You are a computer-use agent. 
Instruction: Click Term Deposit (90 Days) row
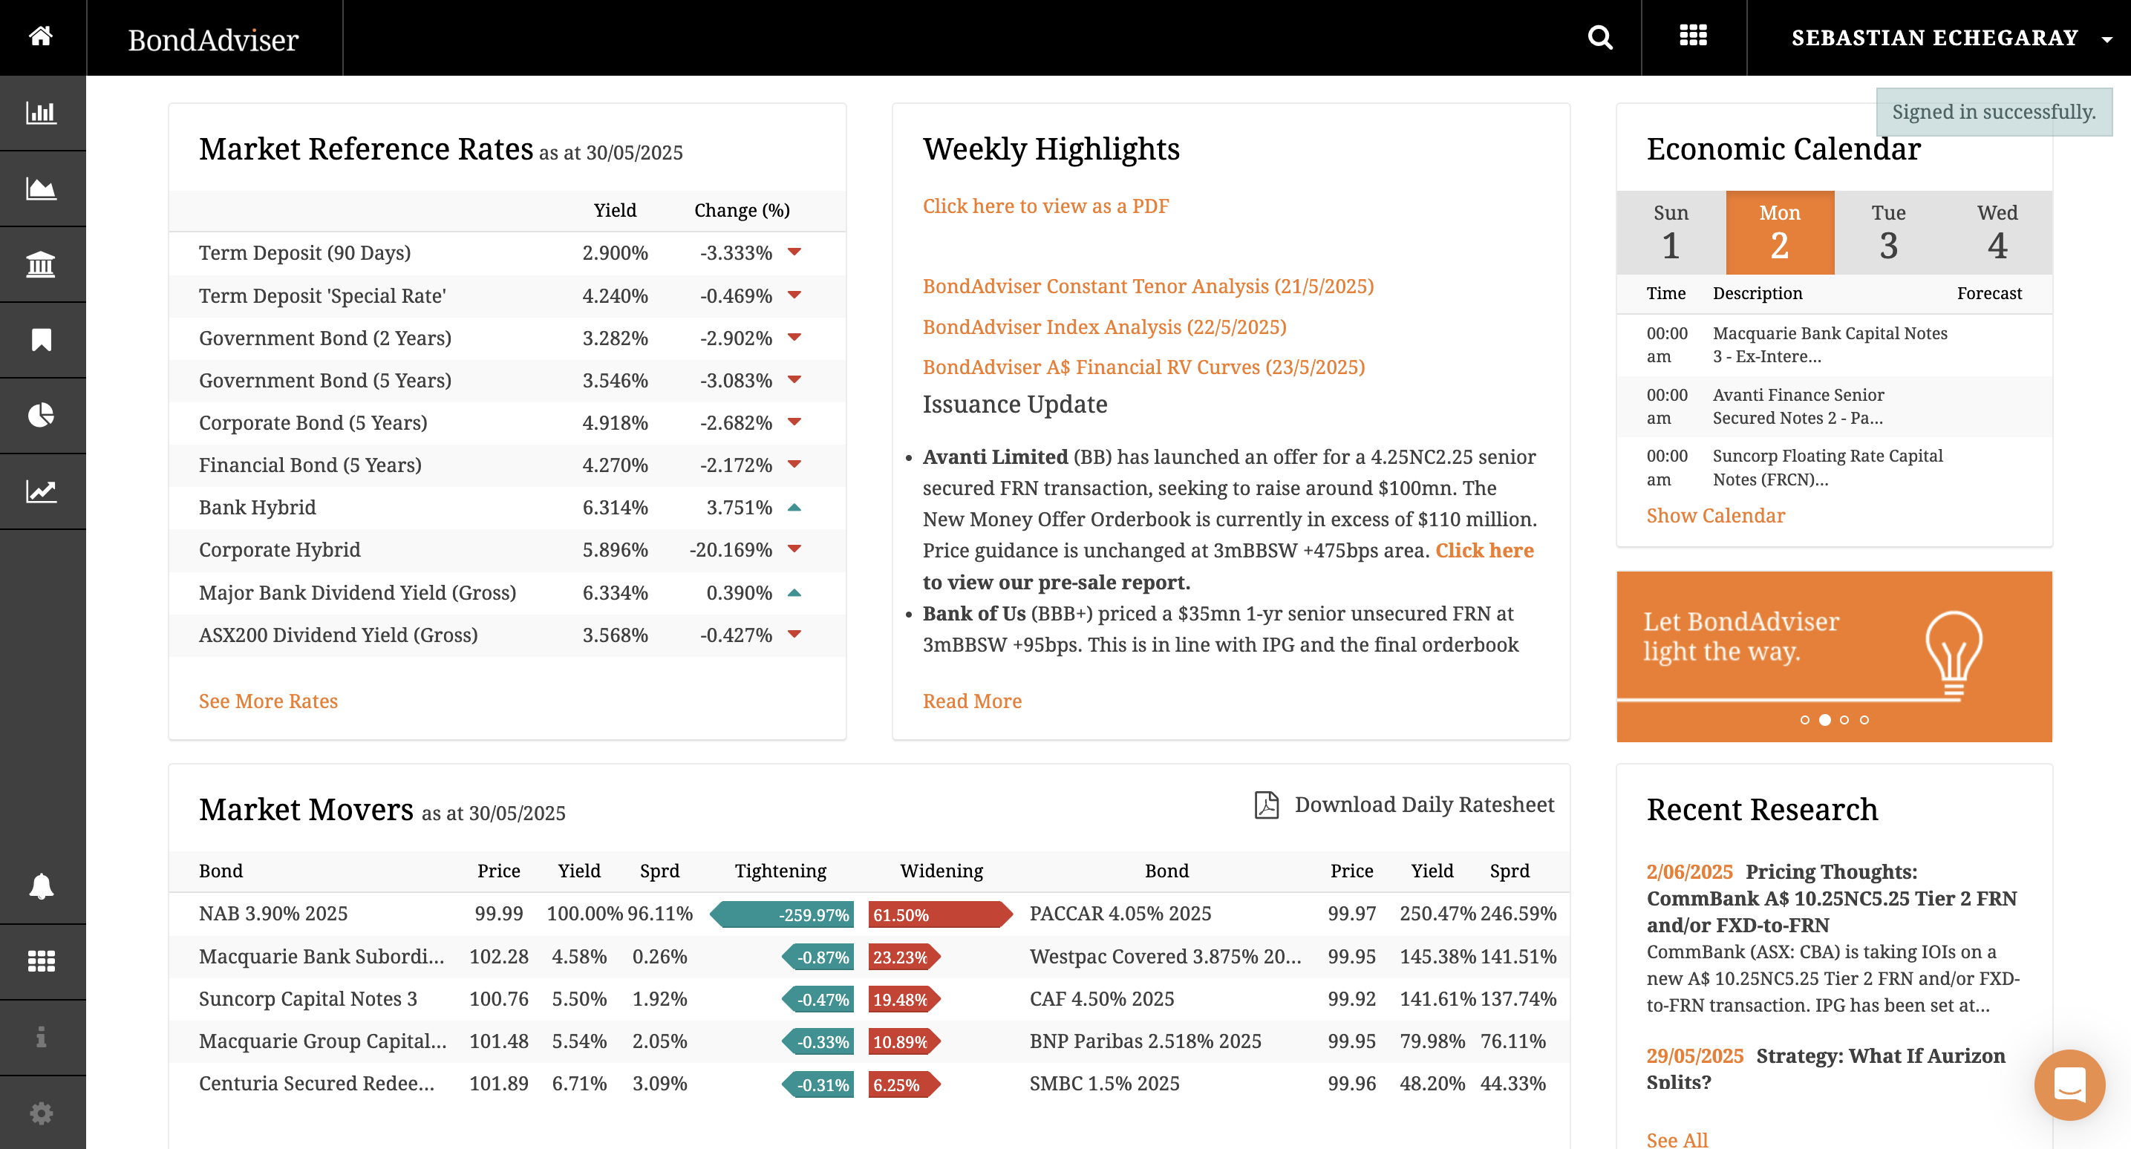point(507,252)
